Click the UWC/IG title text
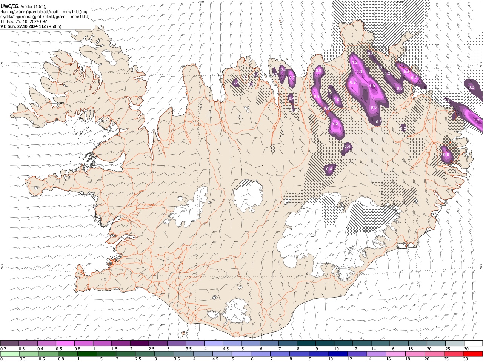The height and width of the screenshot is (362, 483). coord(9,6)
